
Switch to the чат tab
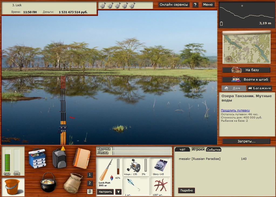click(x=182, y=150)
